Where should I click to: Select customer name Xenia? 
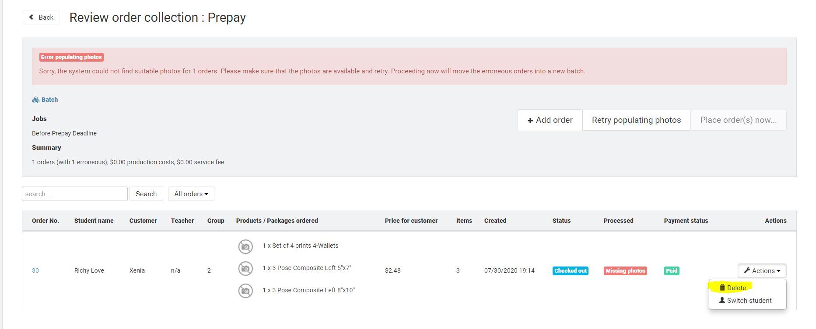[137, 270]
